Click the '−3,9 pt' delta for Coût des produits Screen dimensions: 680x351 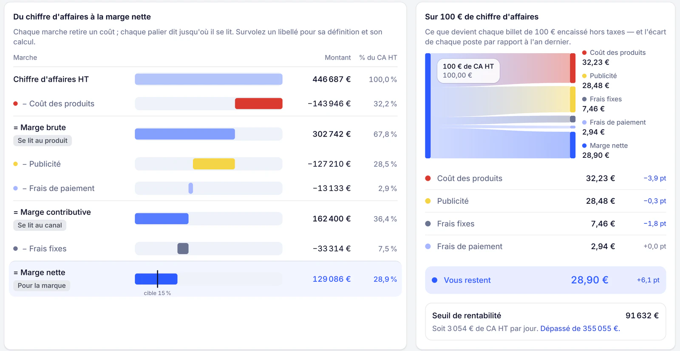[654, 178]
